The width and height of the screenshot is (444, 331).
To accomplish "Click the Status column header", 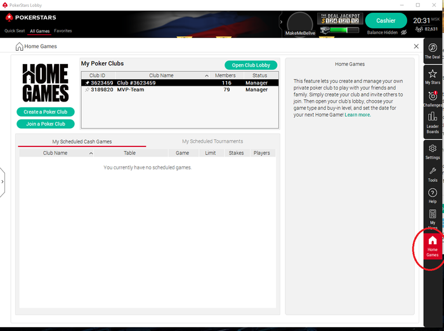I will [x=261, y=75].
